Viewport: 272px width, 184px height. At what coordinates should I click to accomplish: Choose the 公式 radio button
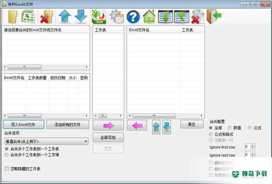click(250, 128)
